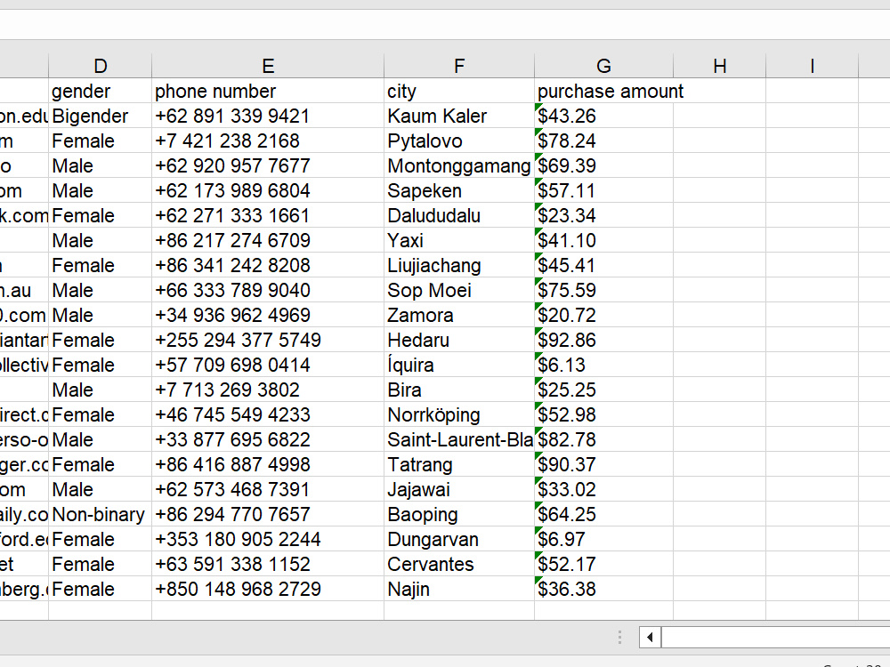Click the 'Pytalovo' city cell
Screen dimensions: 890x667
459,141
